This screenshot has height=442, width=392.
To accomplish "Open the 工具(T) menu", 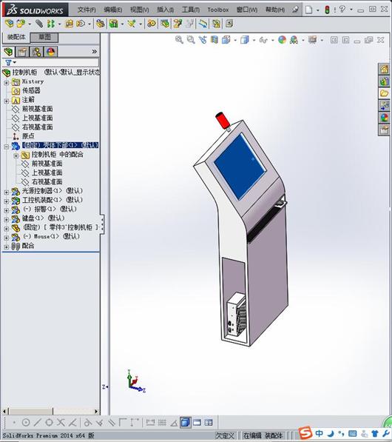I will click(x=191, y=10).
